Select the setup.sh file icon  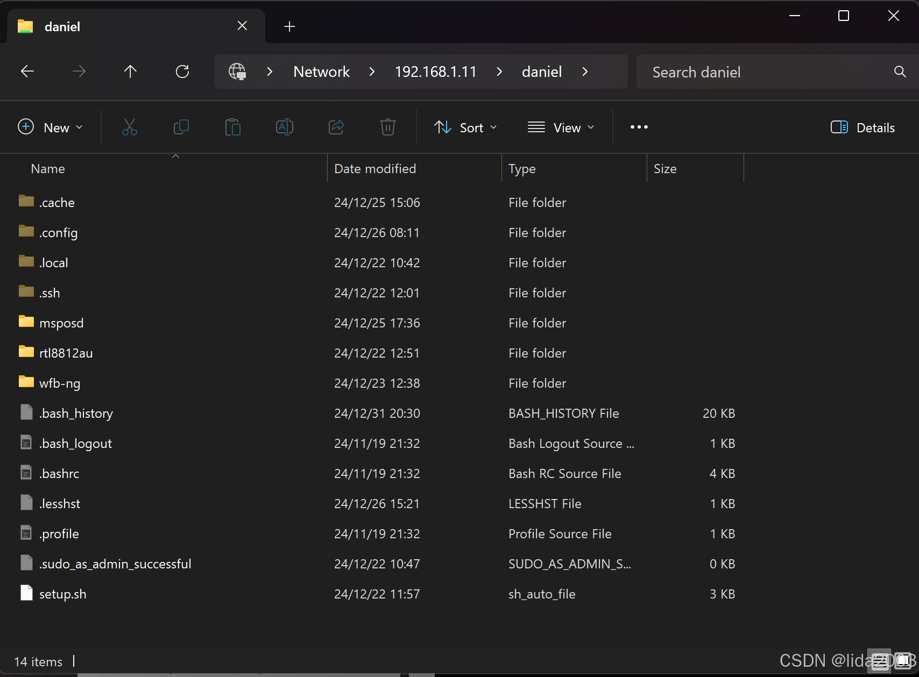(x=26, y=593)
